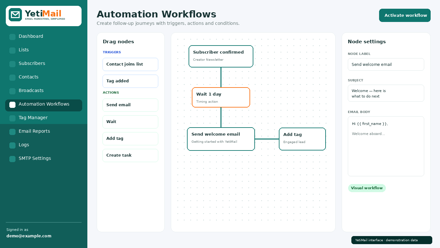Click the Broadcasts sidebar icon
Image resolution: width=440 pixels, height=248 pixels.
[12, 91]
